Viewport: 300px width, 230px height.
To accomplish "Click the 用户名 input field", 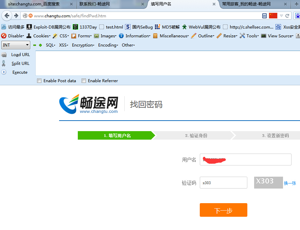I will (246, 160).
